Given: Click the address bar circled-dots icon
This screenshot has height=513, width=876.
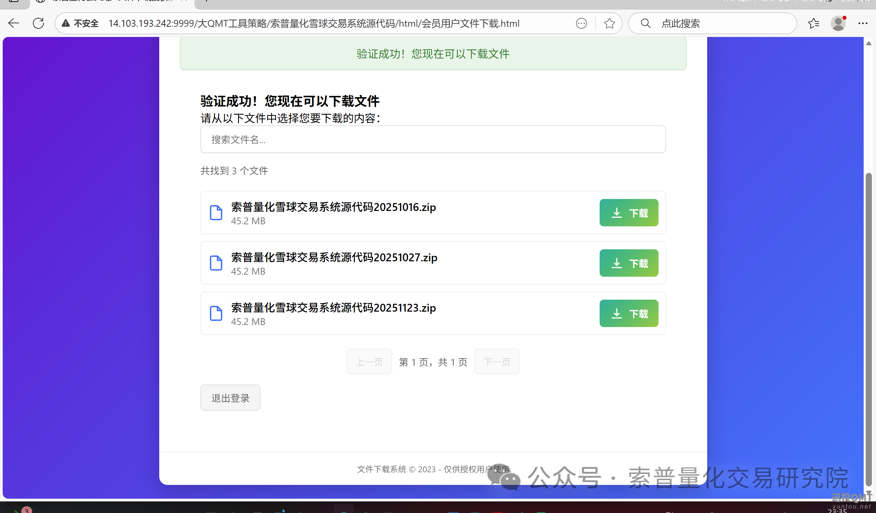Looking at the screenshot, I should pos(581,23).
